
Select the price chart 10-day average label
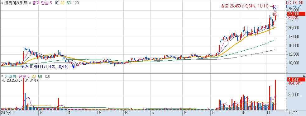[56, 3]
